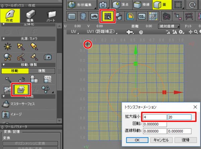The width and height of the screenshot is (201, 149).
Task: Collapse the 立体化 section triangle
Action: click(x=4, y=24)
